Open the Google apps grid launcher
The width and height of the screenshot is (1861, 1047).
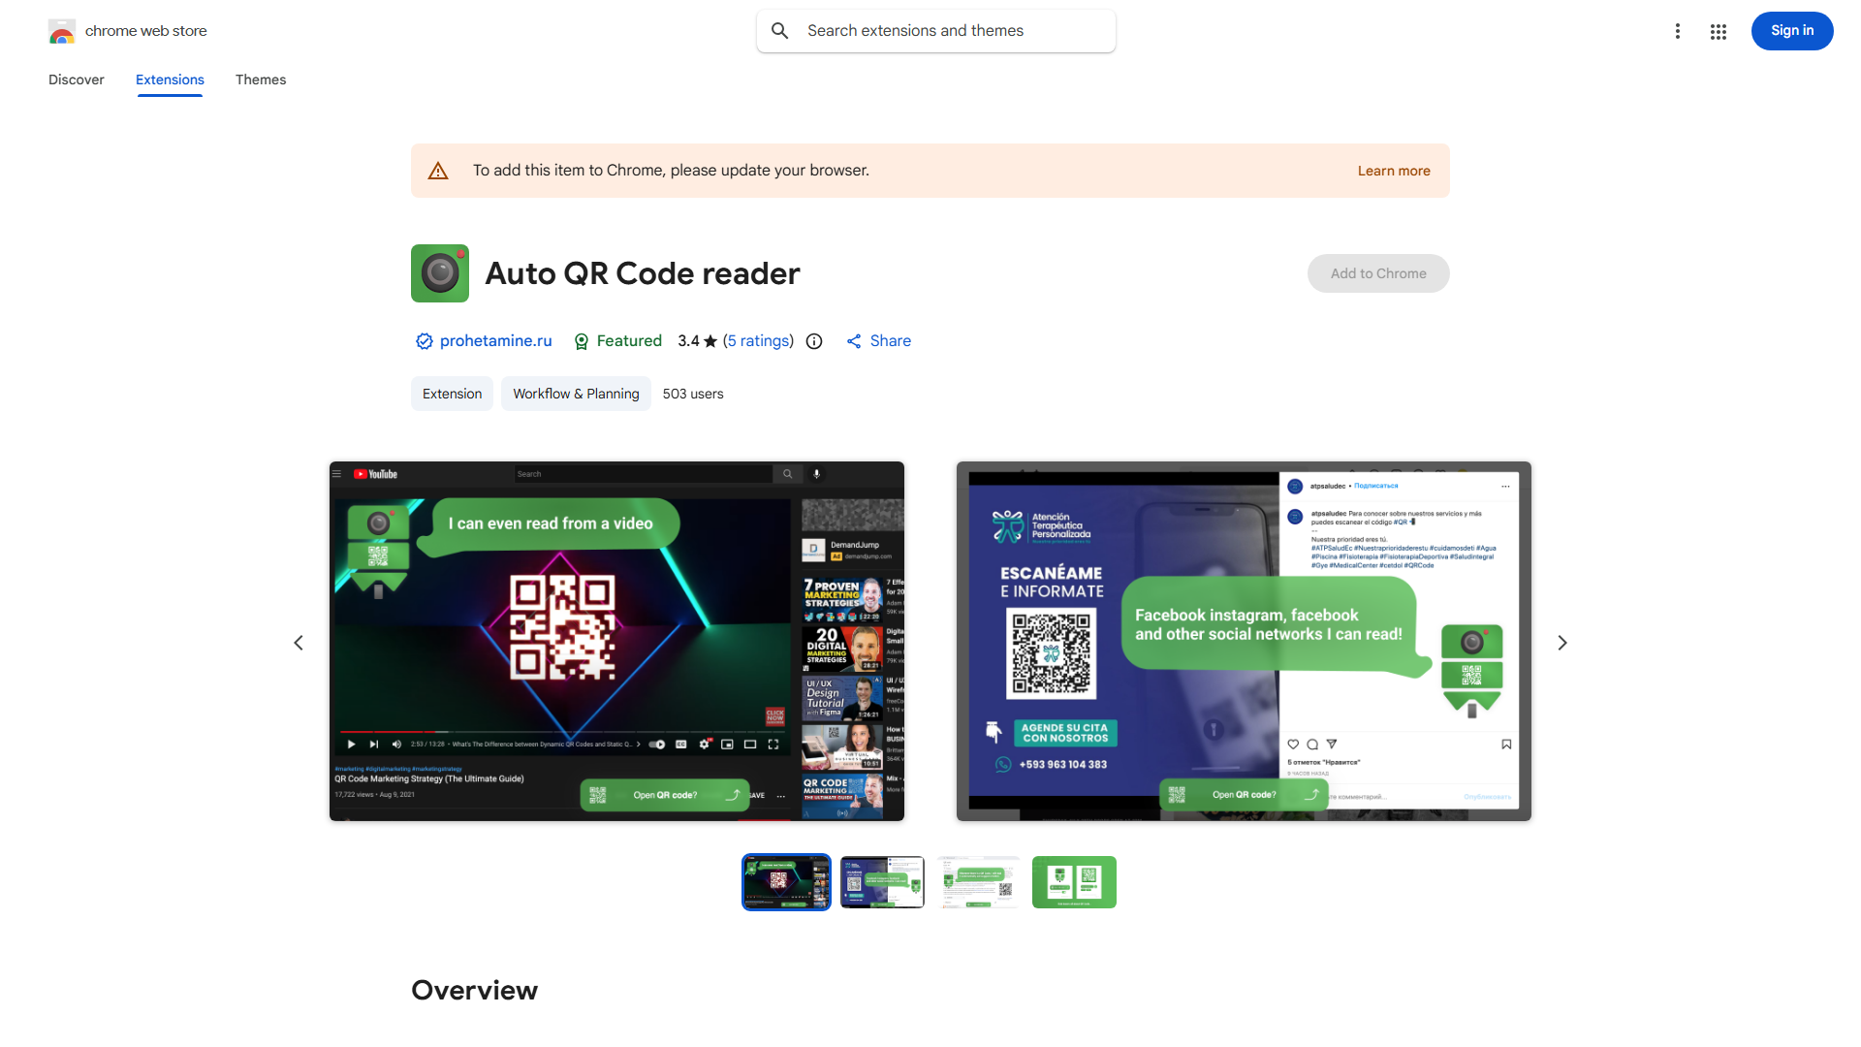pyautogui.click(x=1718, y=31)
